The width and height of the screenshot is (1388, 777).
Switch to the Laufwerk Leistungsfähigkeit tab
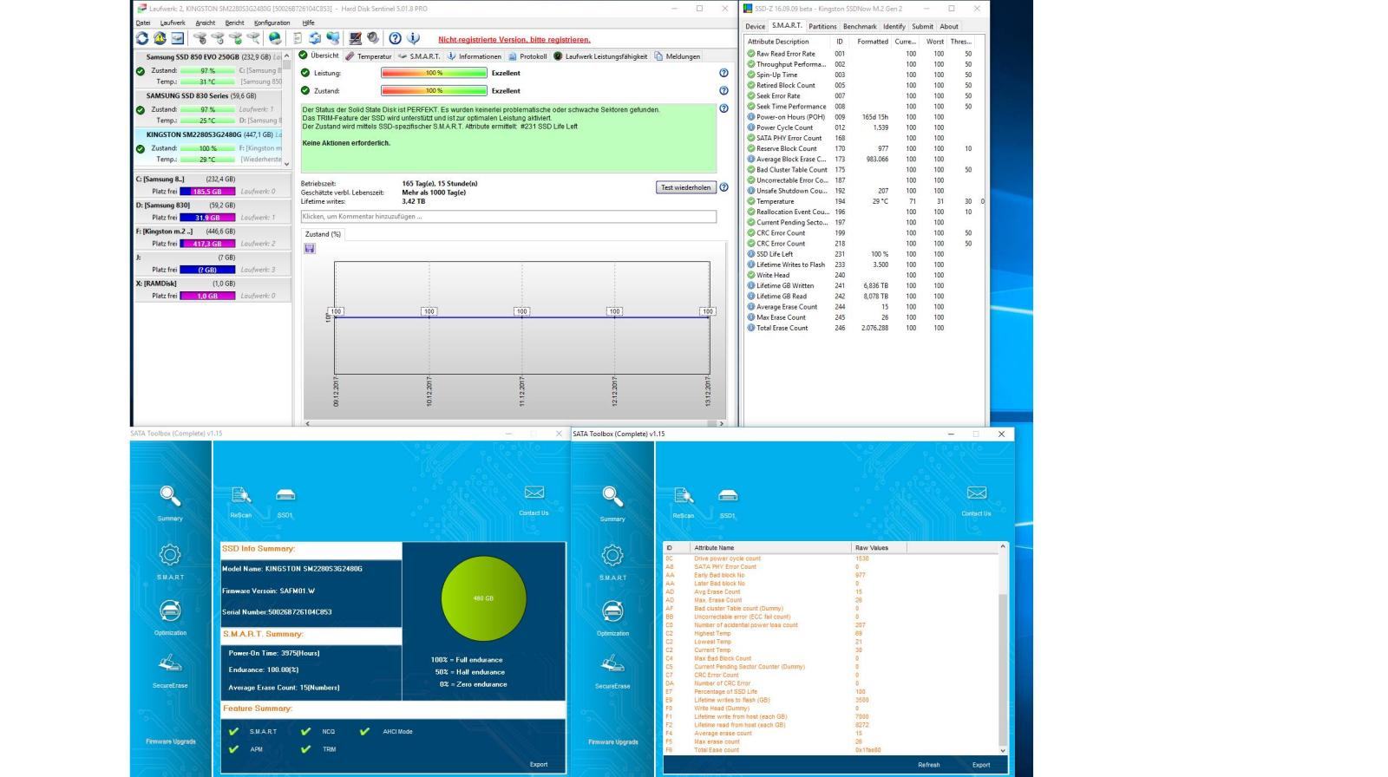[600, 56]
